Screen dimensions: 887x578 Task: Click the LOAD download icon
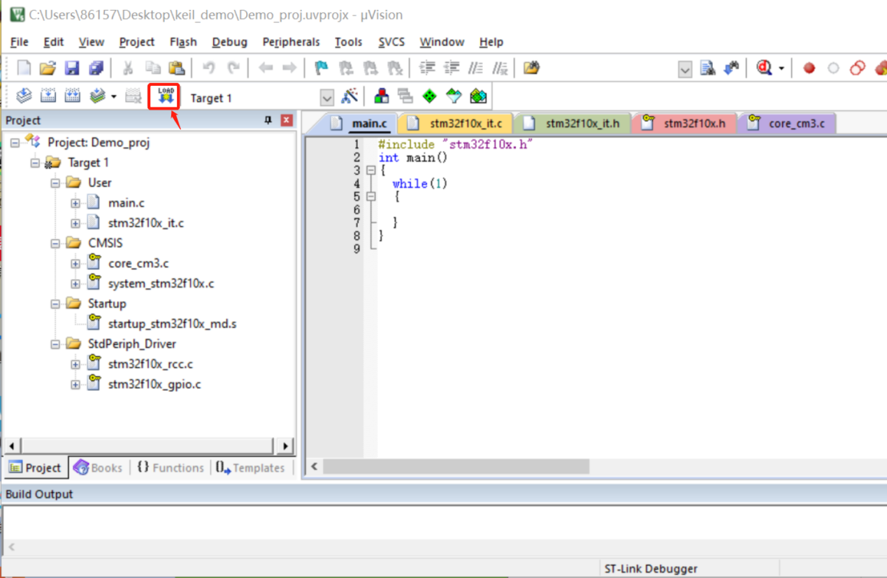(166, 96)
